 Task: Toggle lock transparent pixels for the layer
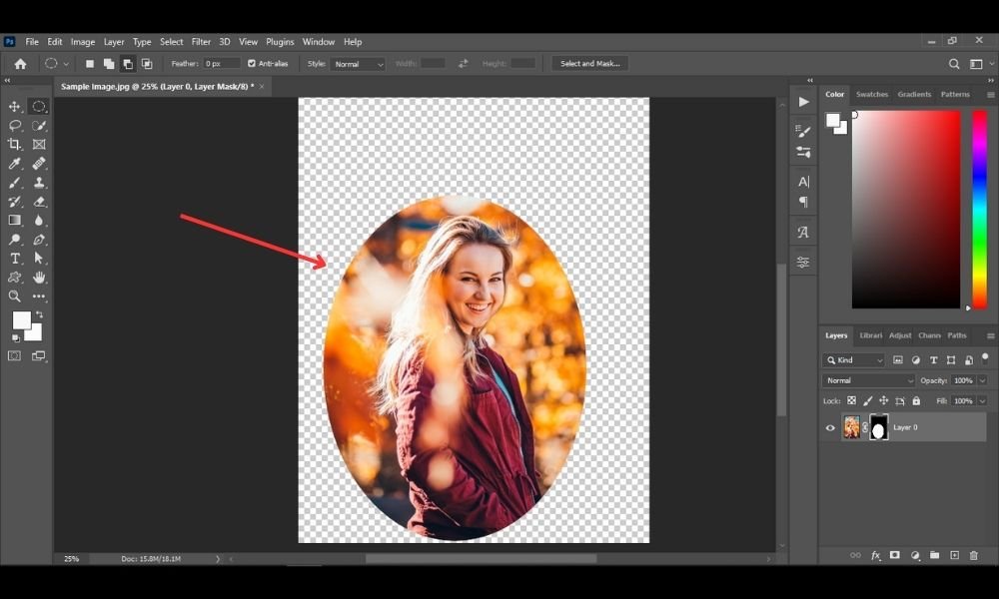[x=851, y=401]
